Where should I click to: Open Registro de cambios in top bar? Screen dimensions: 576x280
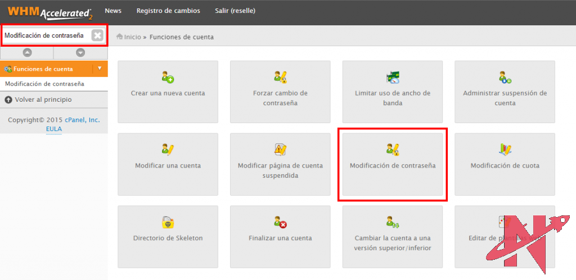(168, 11)
